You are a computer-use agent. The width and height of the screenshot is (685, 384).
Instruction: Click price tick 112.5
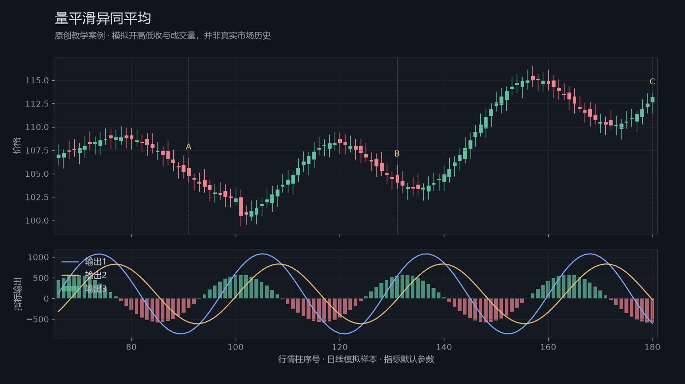37,104
